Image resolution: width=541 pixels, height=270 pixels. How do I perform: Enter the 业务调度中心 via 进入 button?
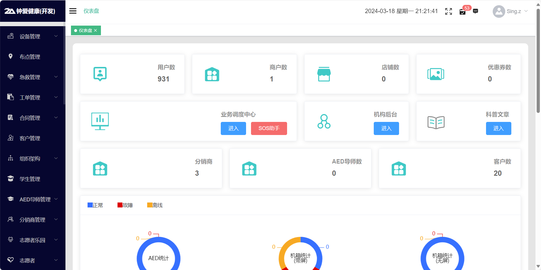[233, 128]
